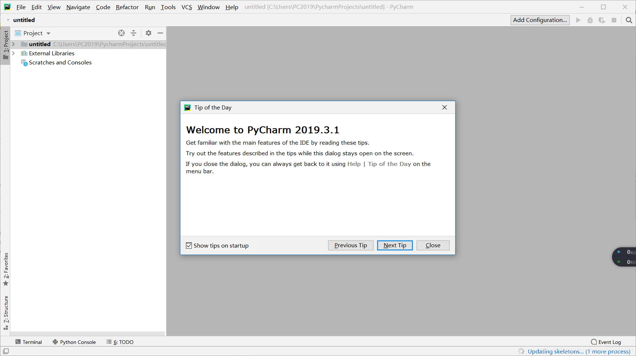
Task: Click the PyCharm logo icon in title bar
Action: 7,7
